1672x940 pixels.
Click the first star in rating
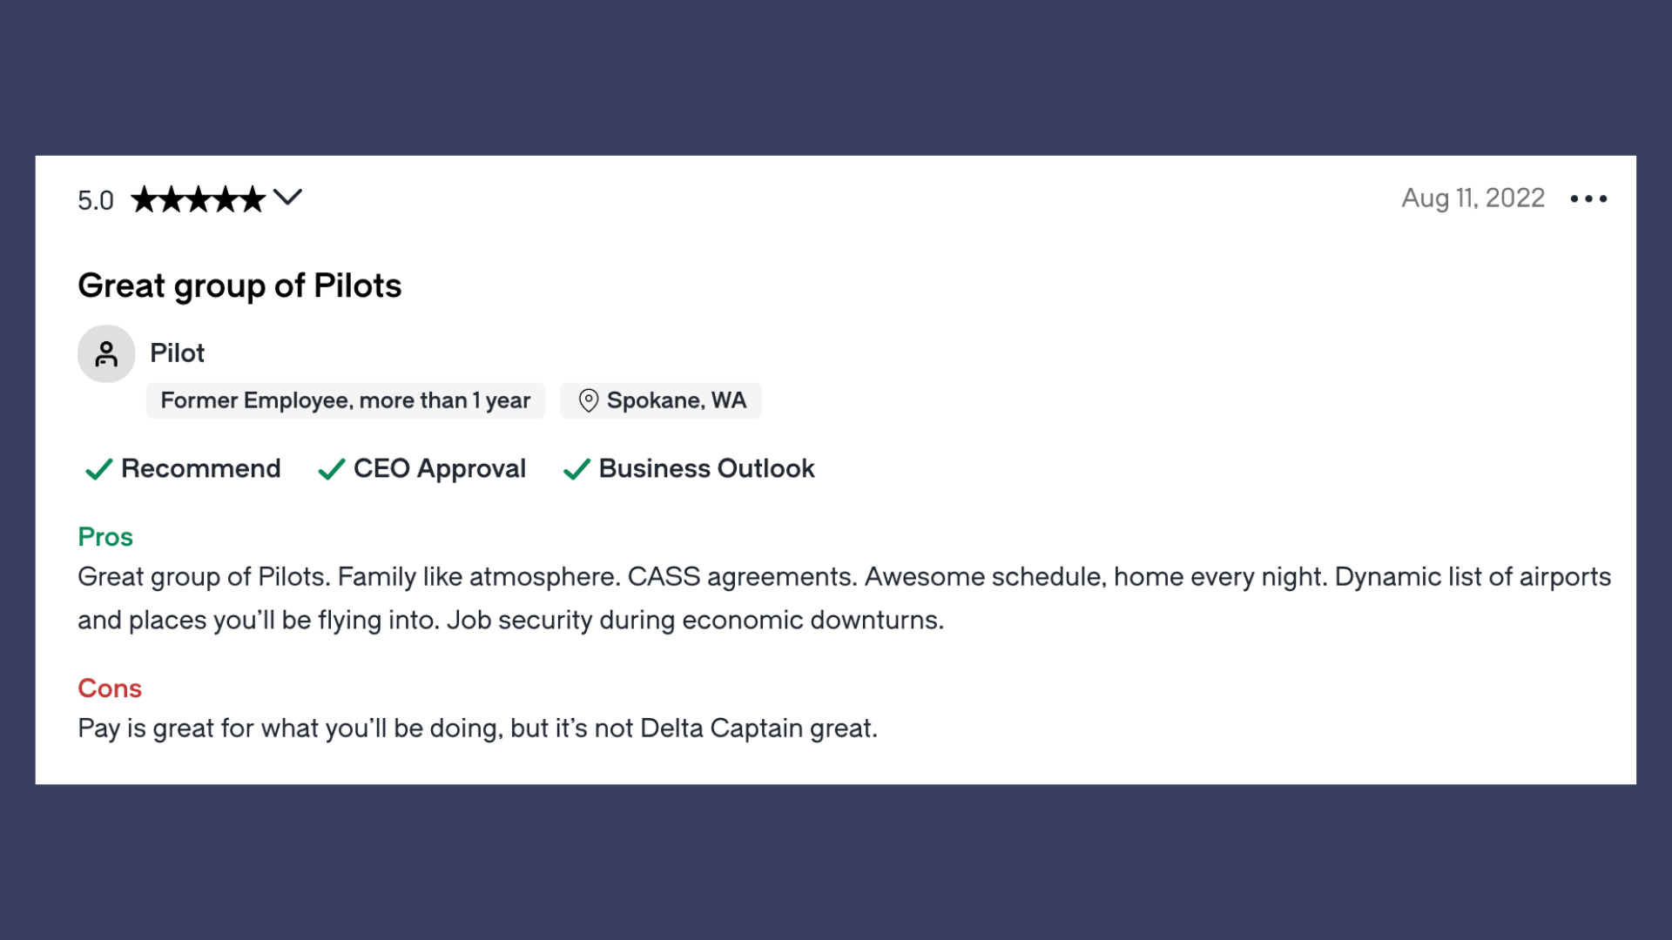tap(145, 199)
